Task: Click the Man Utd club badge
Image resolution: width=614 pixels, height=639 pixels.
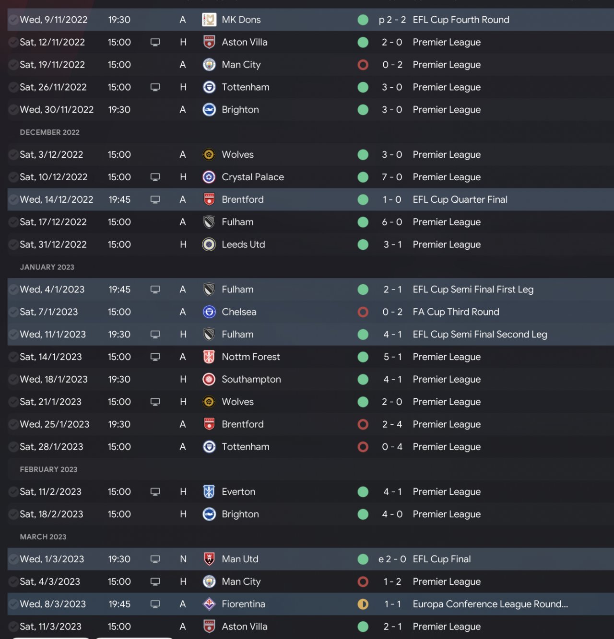Action: (x=209, y=559)
